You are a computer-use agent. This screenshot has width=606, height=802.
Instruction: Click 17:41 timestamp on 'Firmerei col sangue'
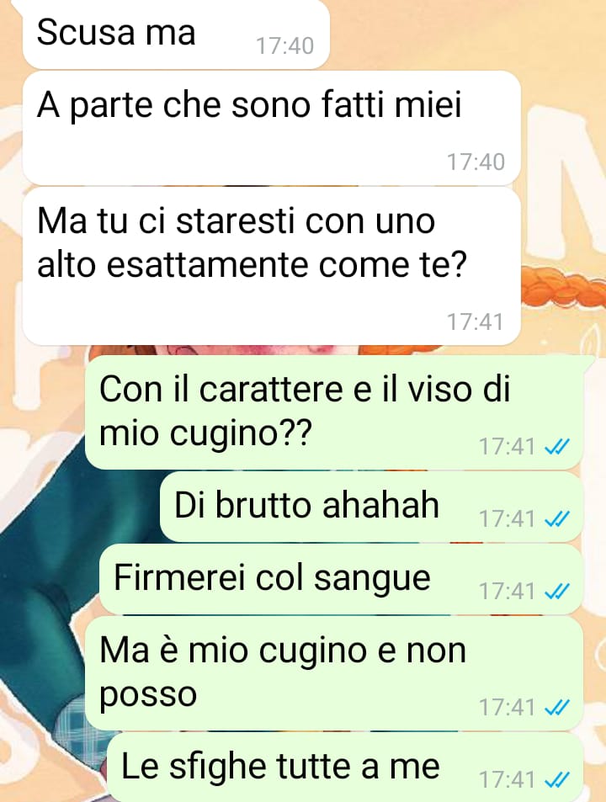507,592
